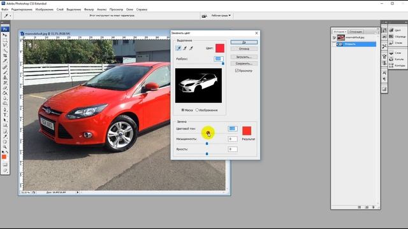Open the Контуры (Paths) panel icon
The image size is (408, 229).
click(x=391, y=66)
